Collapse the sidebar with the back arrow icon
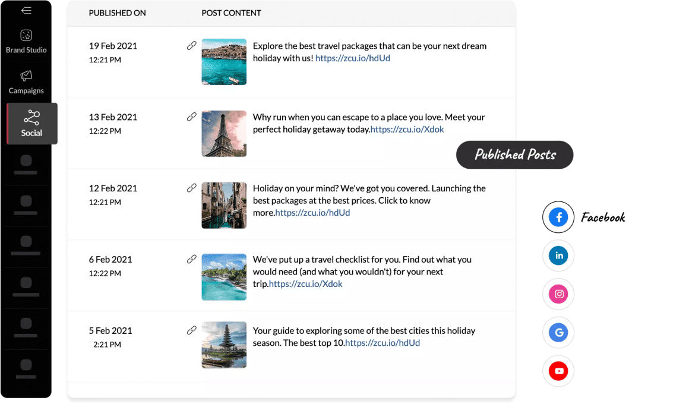Screen dimensions: 686x404 pos(26,11)
